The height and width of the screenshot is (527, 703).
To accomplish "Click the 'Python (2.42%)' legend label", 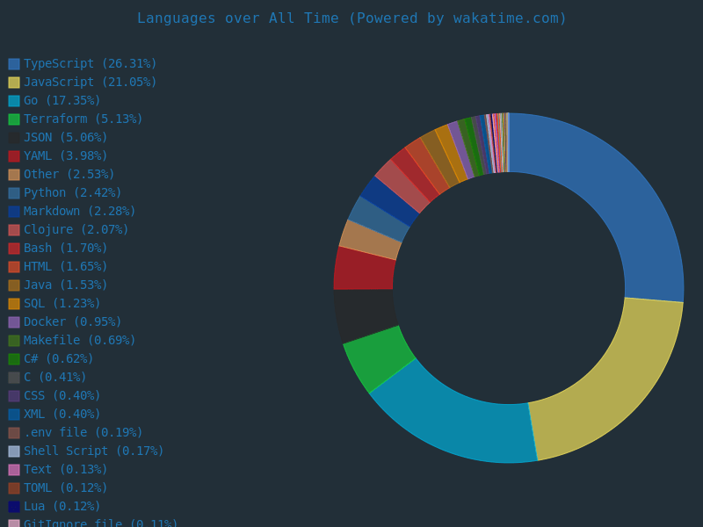I will tap(73, 192).
